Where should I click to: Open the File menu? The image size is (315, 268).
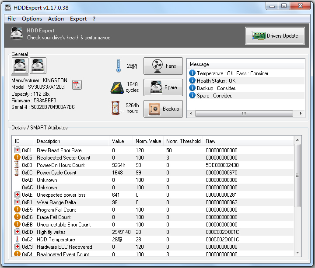click(x=11, y=19)
